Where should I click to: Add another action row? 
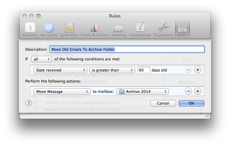(x=198, y=91)
